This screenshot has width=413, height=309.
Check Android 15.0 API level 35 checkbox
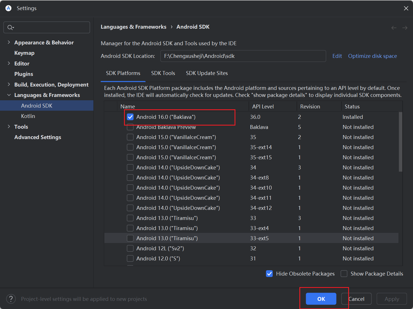pyautogui.click(x=130, y=137)
